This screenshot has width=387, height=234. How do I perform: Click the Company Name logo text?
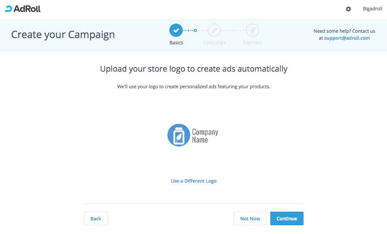[x=205, y=135]
